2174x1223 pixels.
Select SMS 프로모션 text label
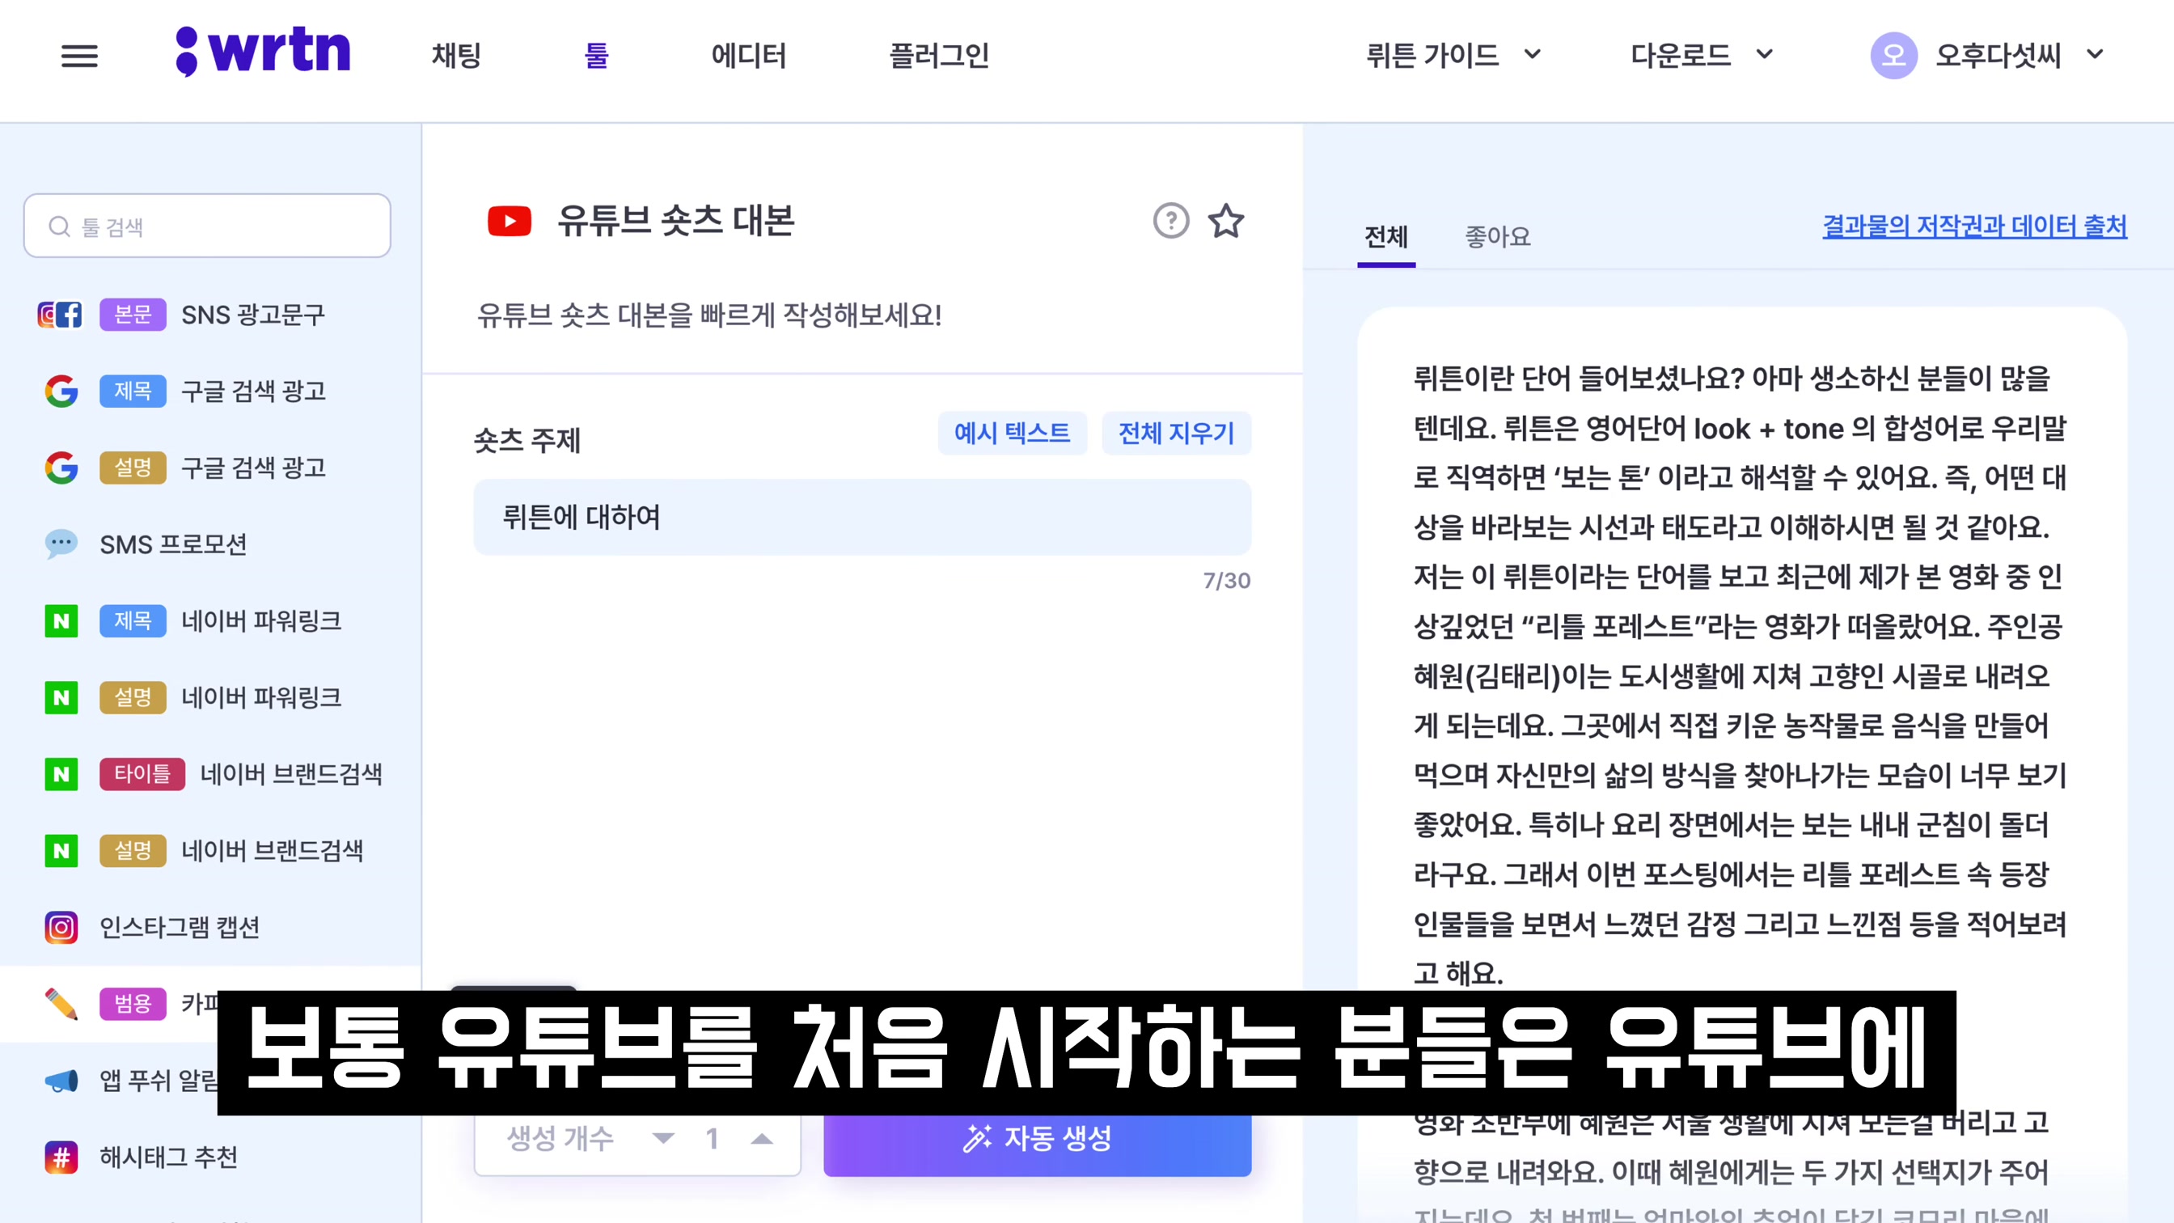click(x=173, y=544)
